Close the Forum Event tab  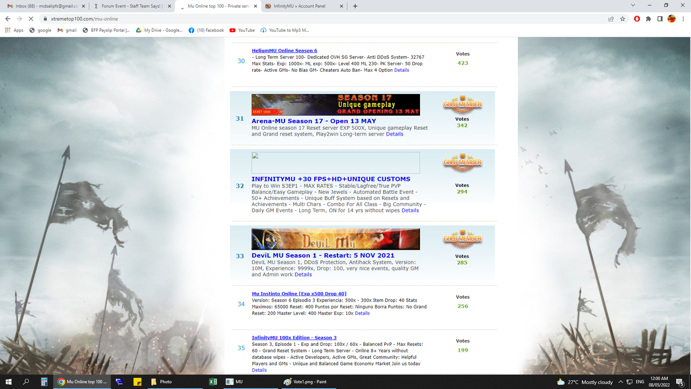click(170, 6)
